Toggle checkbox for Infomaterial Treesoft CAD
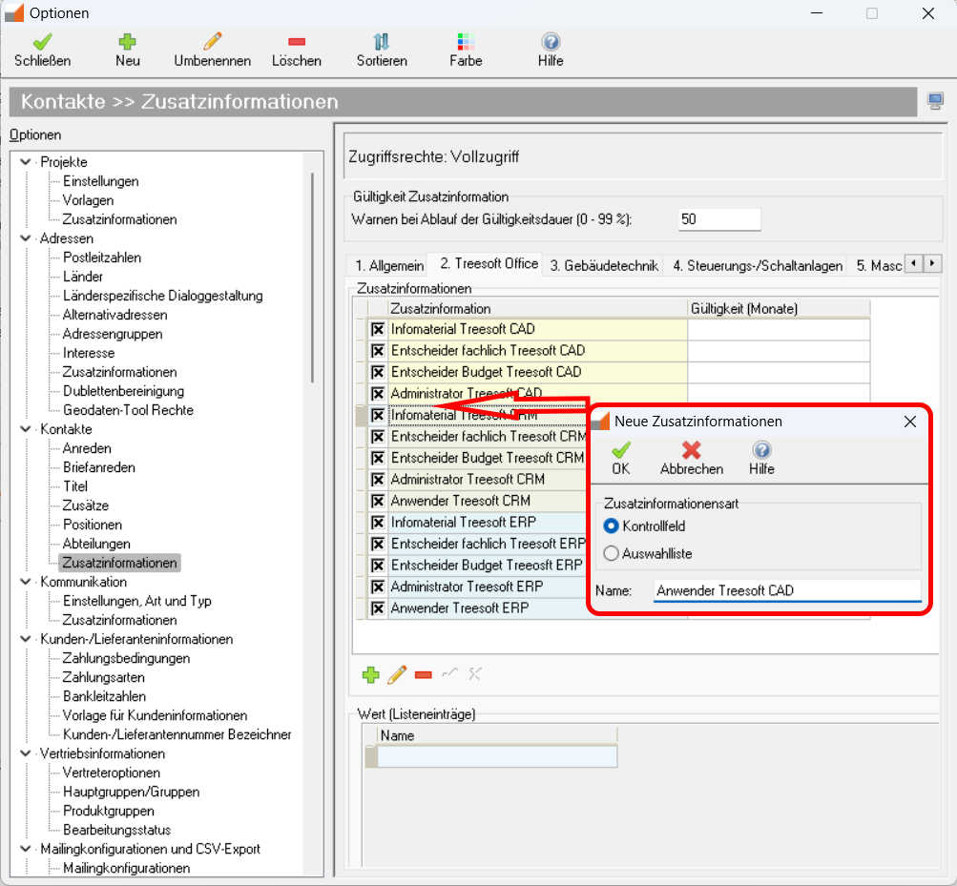Image resolution: width=957 pixels, height=886 pixels. (x=377, y=329)
